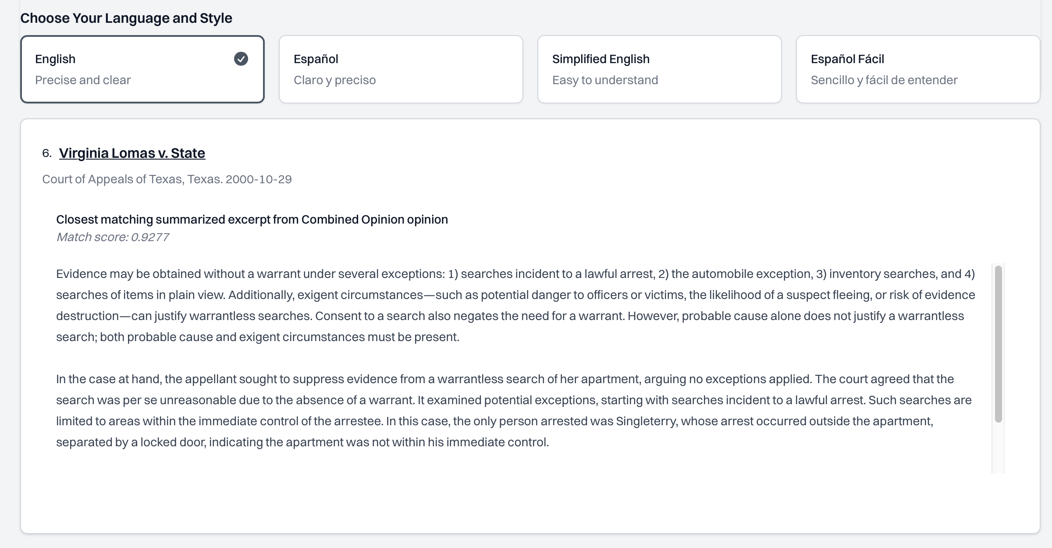Click the paragraph starting 'In the case at hand'

514,411
